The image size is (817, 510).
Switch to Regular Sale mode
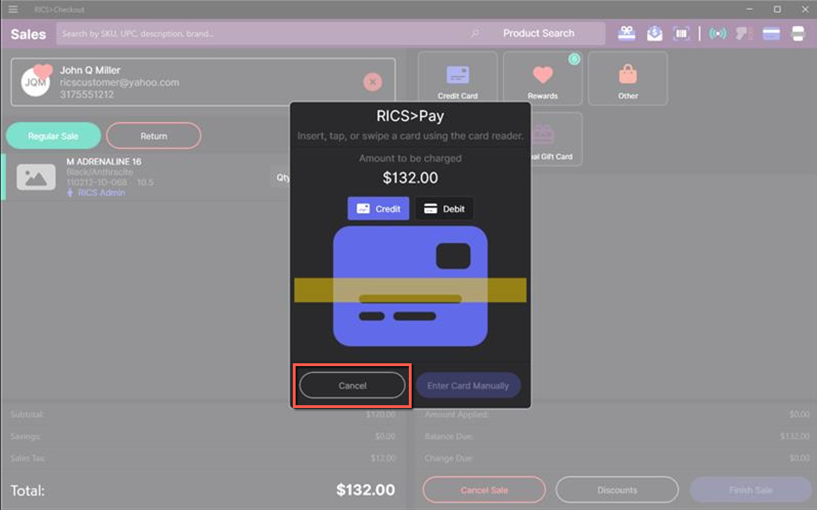[x=53, y=136]
